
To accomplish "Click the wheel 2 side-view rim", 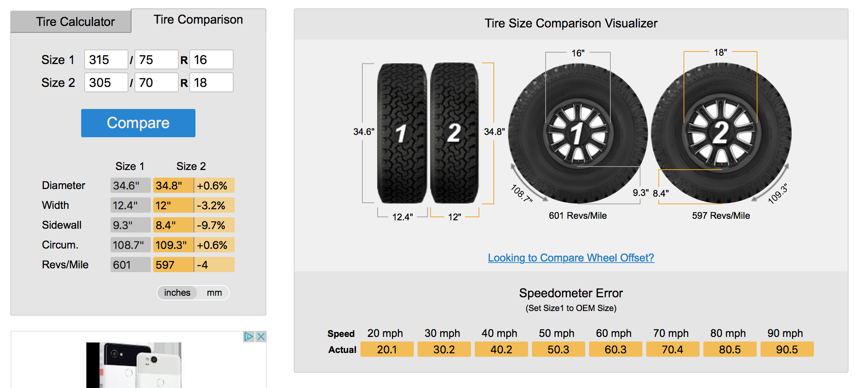I will 721,133.
